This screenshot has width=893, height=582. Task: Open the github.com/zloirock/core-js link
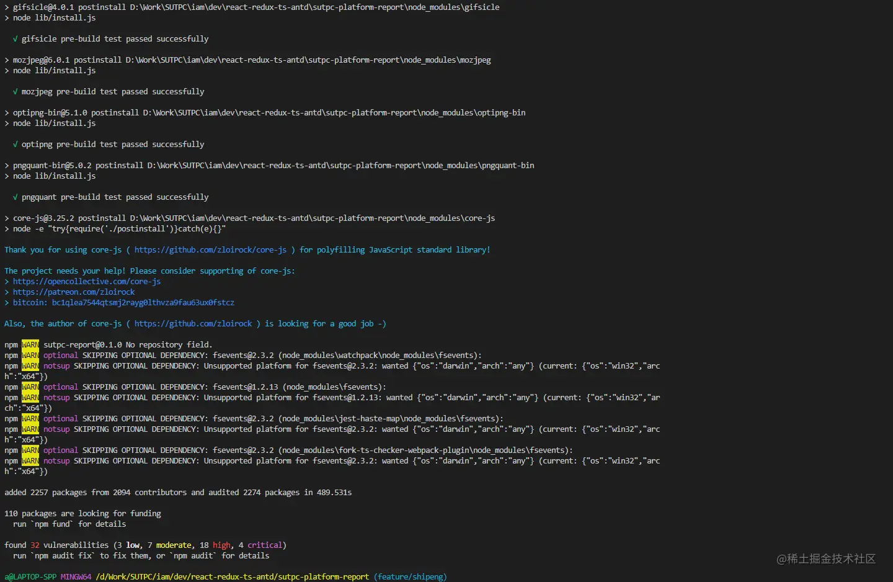[210, 250]
